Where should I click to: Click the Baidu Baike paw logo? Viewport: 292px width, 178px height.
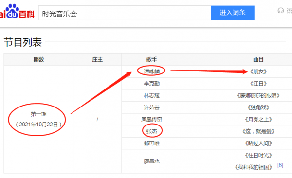17,11
